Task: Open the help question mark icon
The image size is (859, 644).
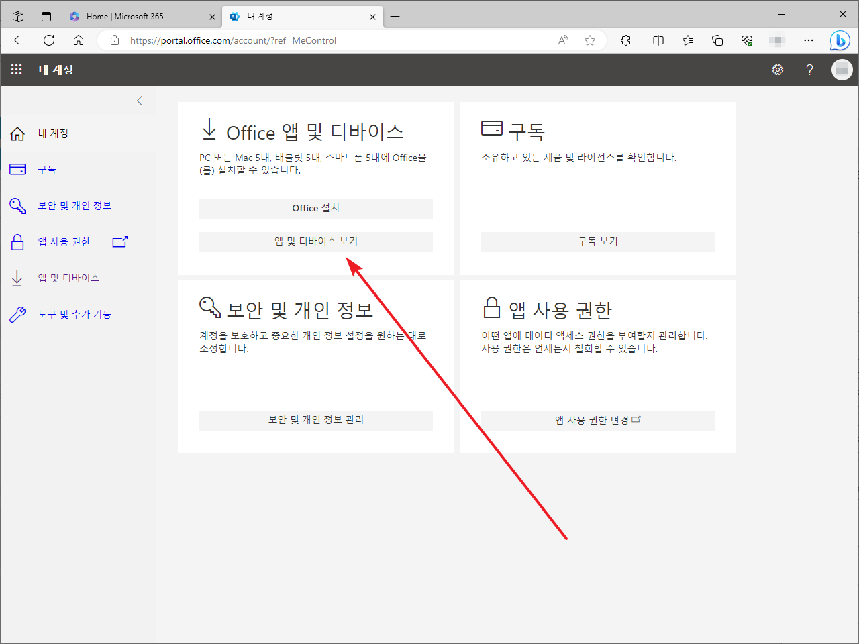Action: click(810, 70)
